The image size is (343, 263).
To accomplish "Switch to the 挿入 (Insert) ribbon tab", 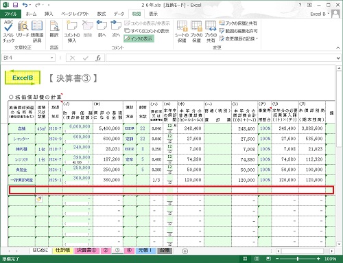I will [x=49, y=14].
